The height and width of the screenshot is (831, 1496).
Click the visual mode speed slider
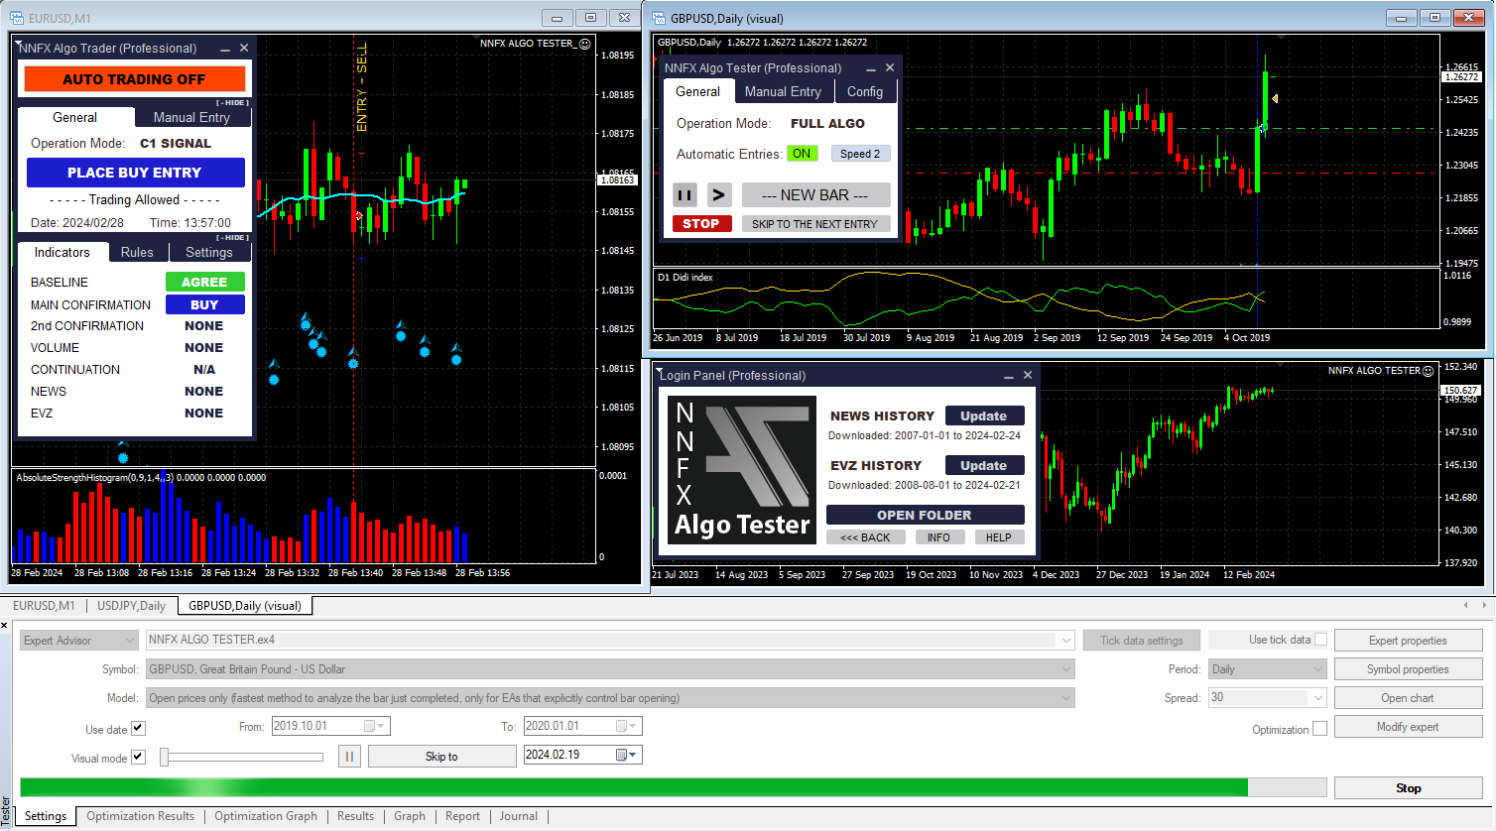point(242,758)
